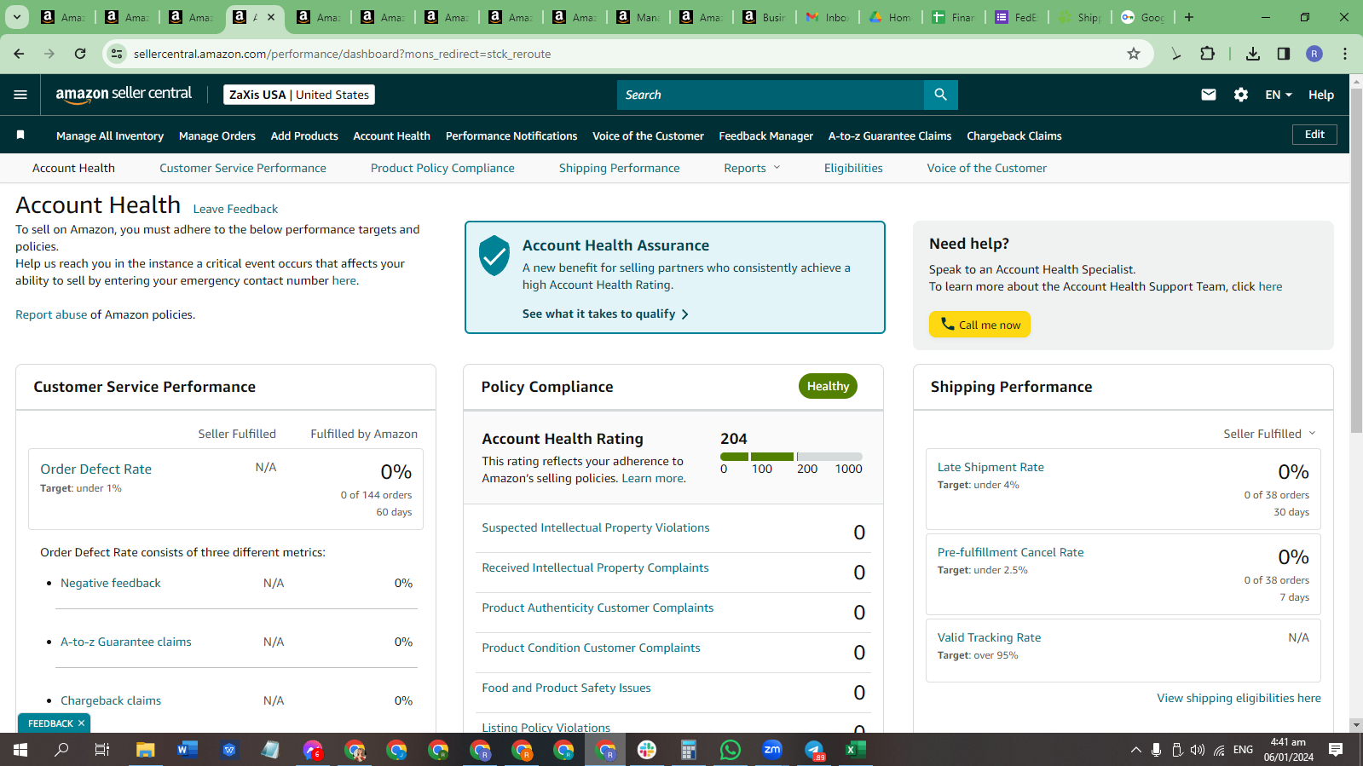Viewport: 1363px width, 766px height.
Task: Click the Negative feedback link
Action: pyautogui.click(x=111, y=583)
